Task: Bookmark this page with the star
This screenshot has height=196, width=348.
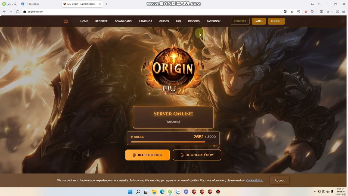Action: click(292, 12)
